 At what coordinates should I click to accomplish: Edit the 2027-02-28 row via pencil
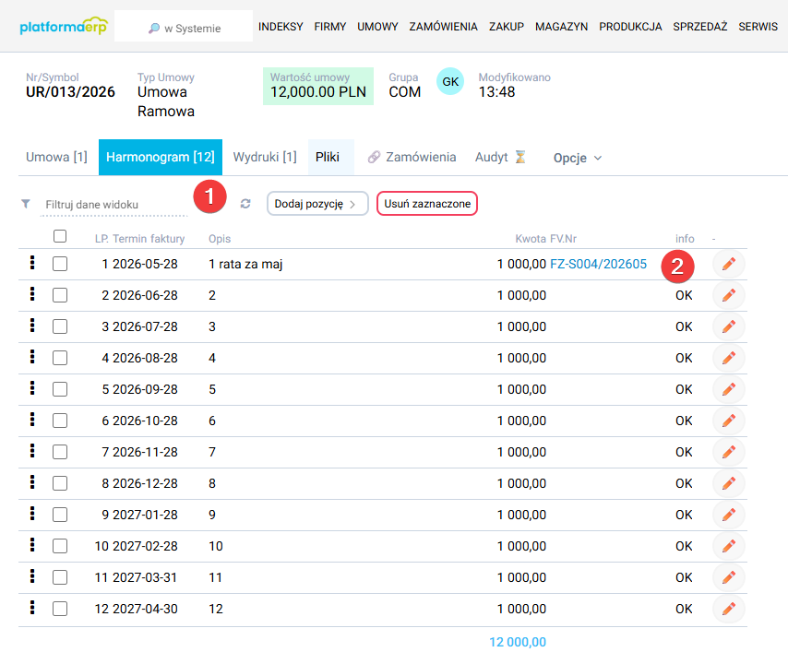coord(729,546)
